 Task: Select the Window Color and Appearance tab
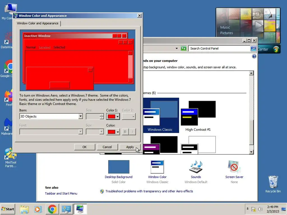[x=38, y=24]
